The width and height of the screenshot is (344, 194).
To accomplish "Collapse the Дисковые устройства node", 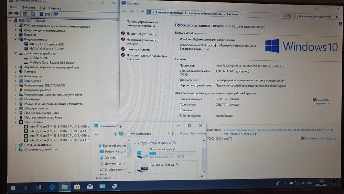I will (15, 53).
